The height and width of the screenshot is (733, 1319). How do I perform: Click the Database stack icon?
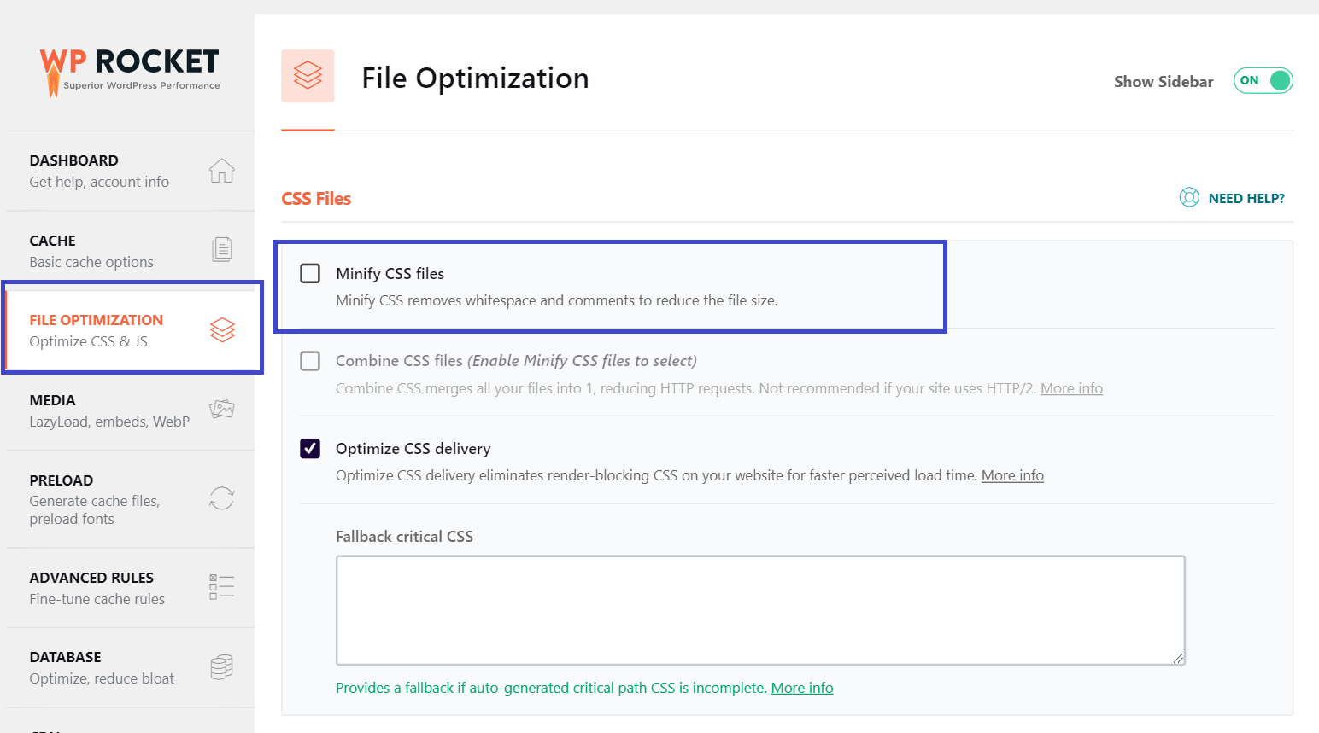(x=221, y=666)
